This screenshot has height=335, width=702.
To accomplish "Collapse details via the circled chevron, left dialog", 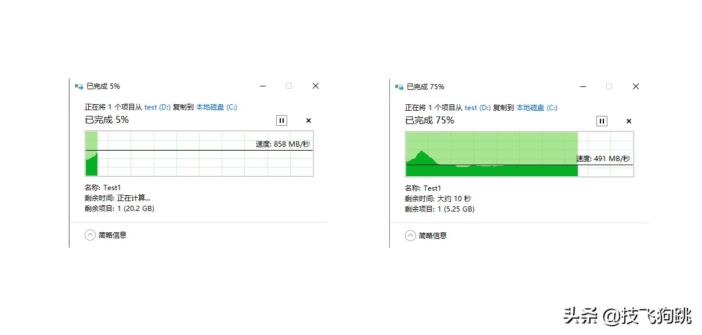I will point(90,235).
